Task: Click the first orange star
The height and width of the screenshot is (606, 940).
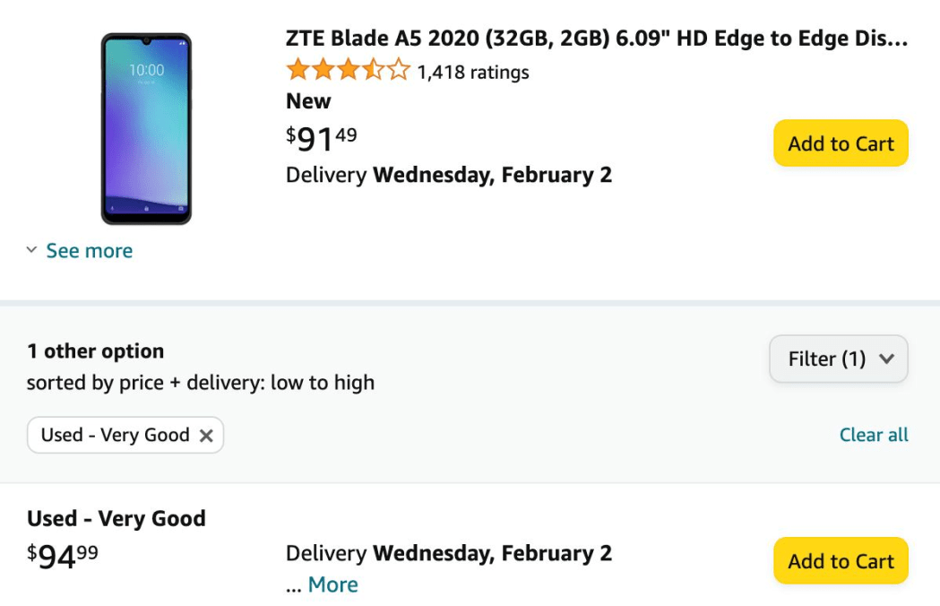Action: [297, 68]
